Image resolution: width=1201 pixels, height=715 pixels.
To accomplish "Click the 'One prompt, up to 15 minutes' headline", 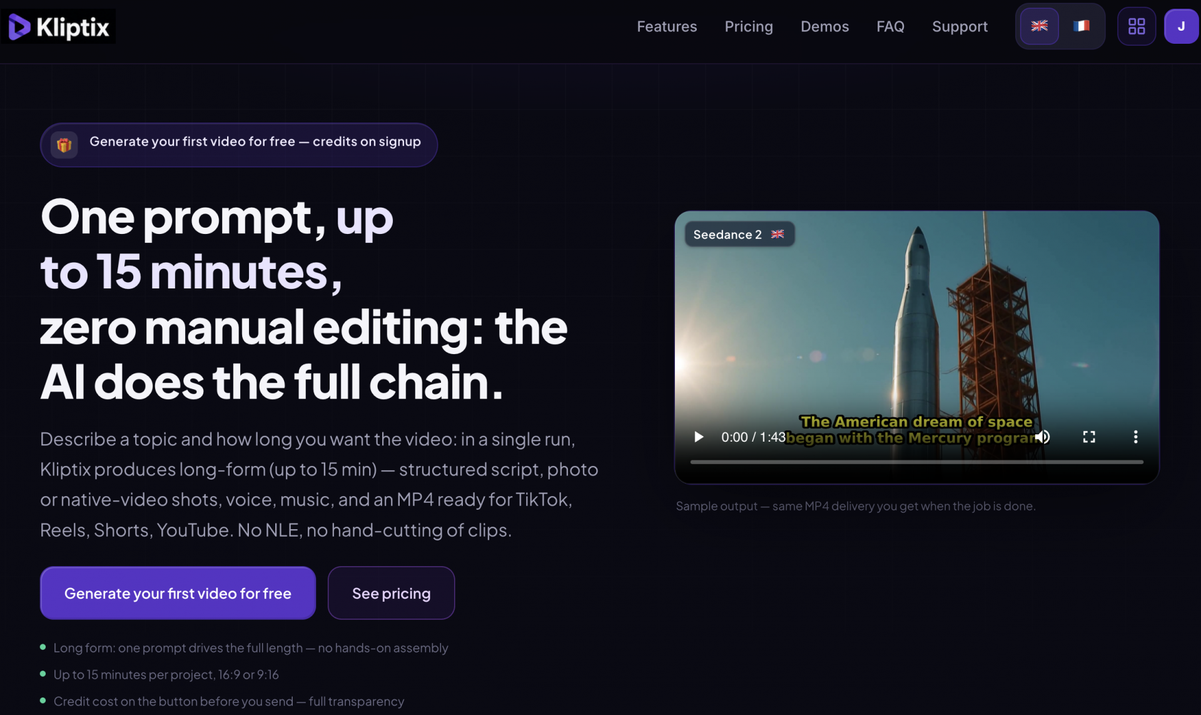I will (x=304, y=299).
